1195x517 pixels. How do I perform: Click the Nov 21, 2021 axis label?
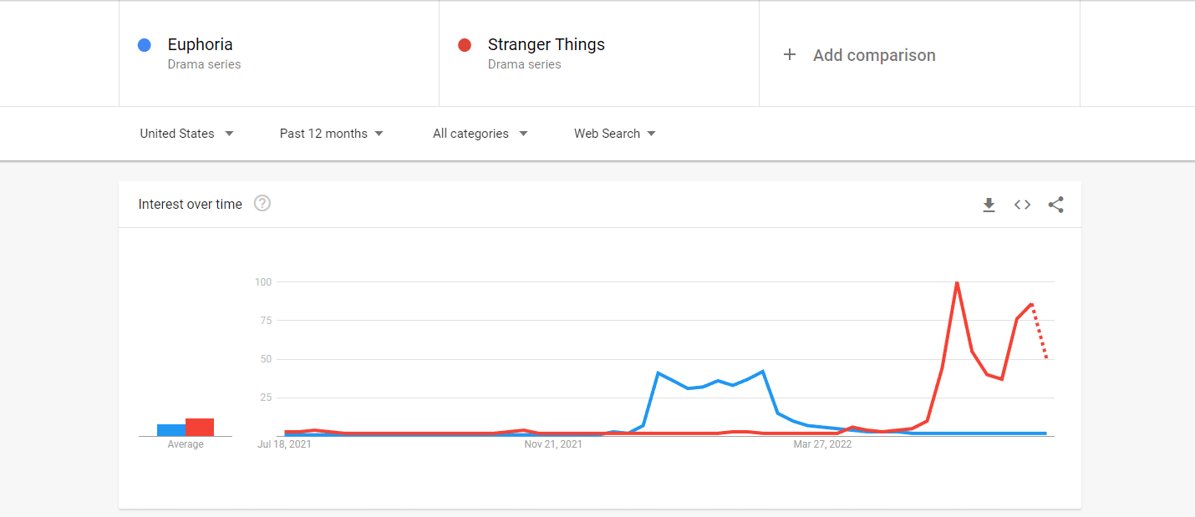[x=553, y=444]
